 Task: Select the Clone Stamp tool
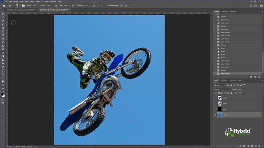pos(3,46)
